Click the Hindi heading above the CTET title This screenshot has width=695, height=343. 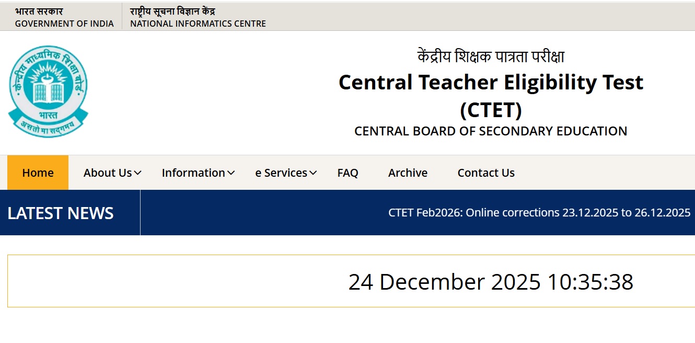pos(490,56)
